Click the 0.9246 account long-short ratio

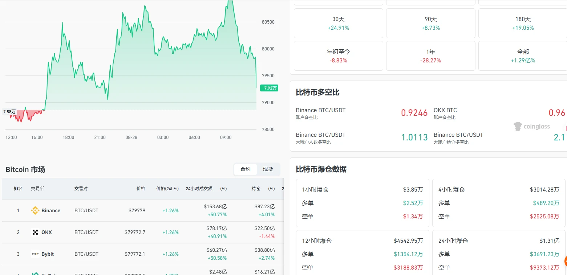[x=414, y=113]
